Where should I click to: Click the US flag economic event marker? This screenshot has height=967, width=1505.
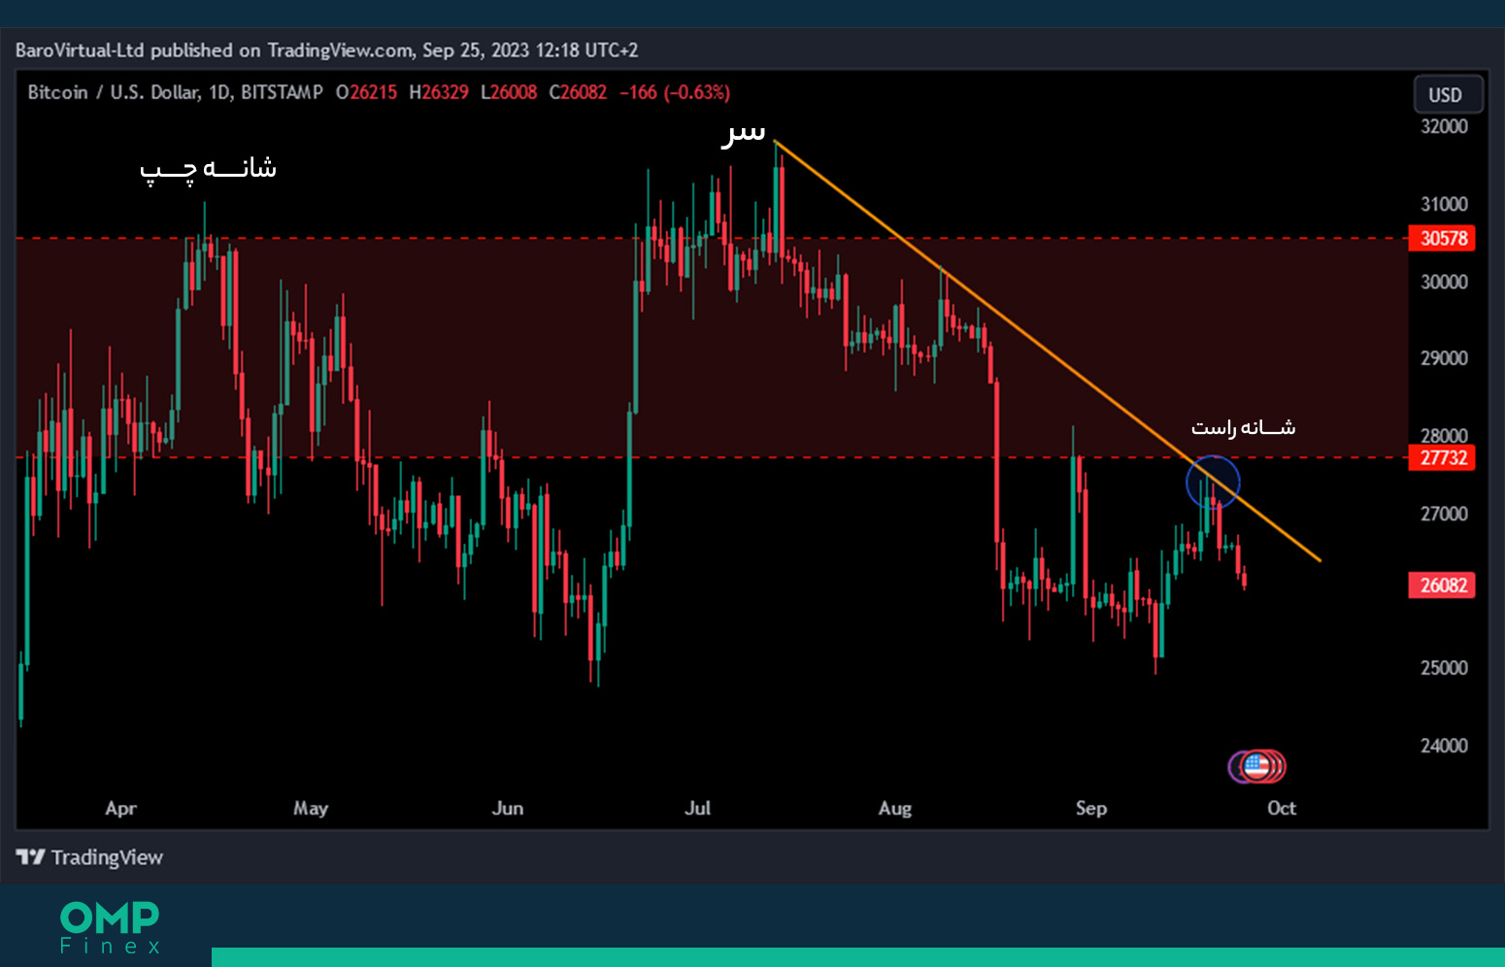pyautogui.click(x=1257, y=766)
